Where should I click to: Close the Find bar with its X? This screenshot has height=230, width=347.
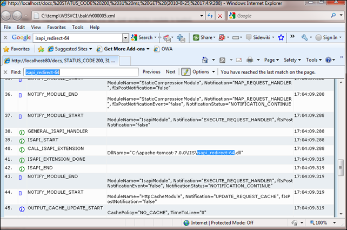tap(5, 72)
